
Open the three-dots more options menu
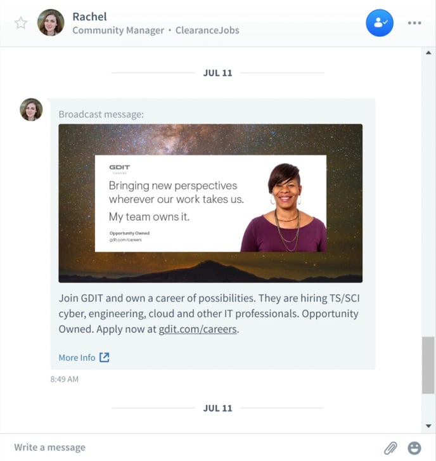[414, 23]
